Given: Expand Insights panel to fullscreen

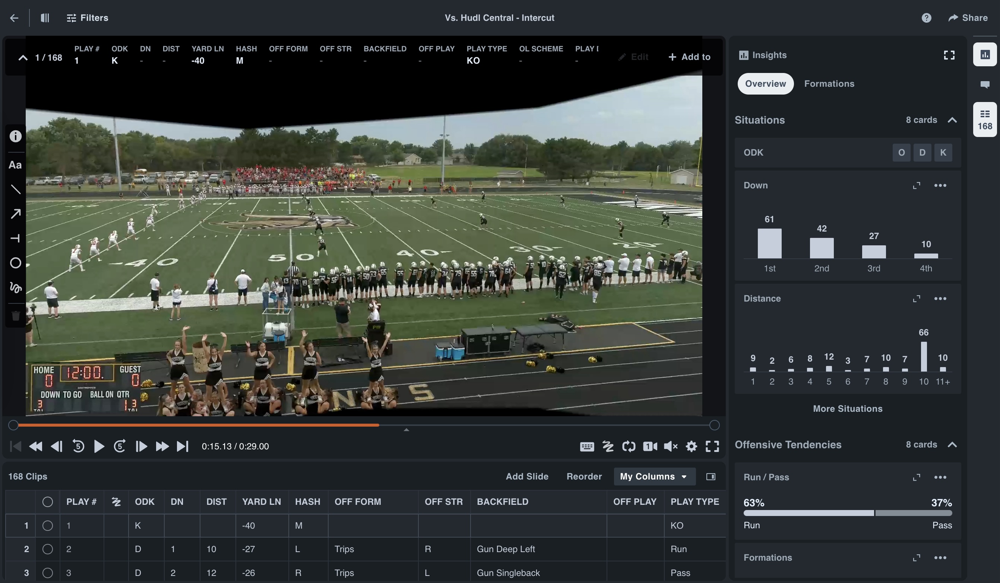Looking at the screenshot, I should 949,55.
